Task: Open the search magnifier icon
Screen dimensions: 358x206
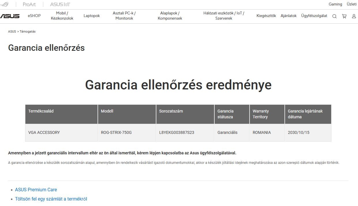Action: click(334, 16)
